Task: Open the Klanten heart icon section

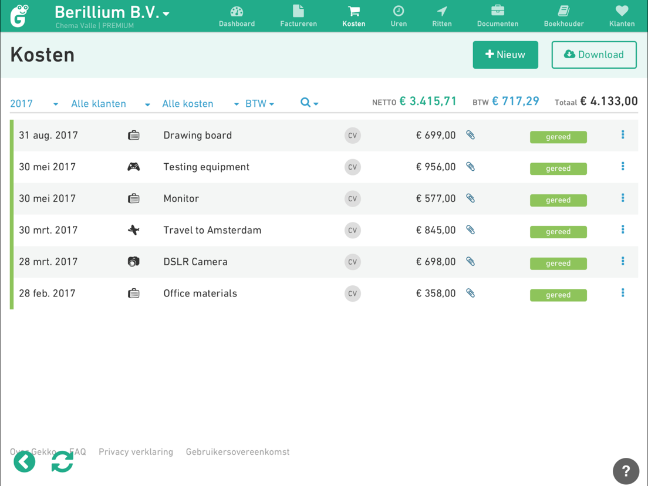Action: tap(622, 16)
